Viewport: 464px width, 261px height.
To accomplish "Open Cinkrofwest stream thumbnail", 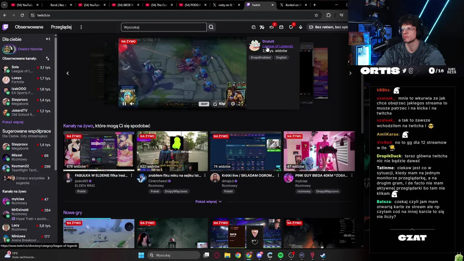I will click(x=172, y=151).
